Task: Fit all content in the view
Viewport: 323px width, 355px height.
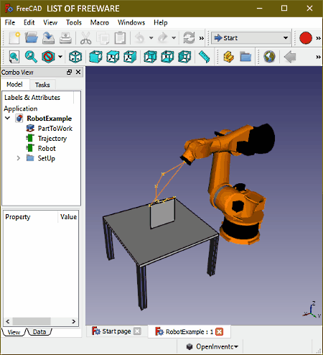Action: coord(14,57)
